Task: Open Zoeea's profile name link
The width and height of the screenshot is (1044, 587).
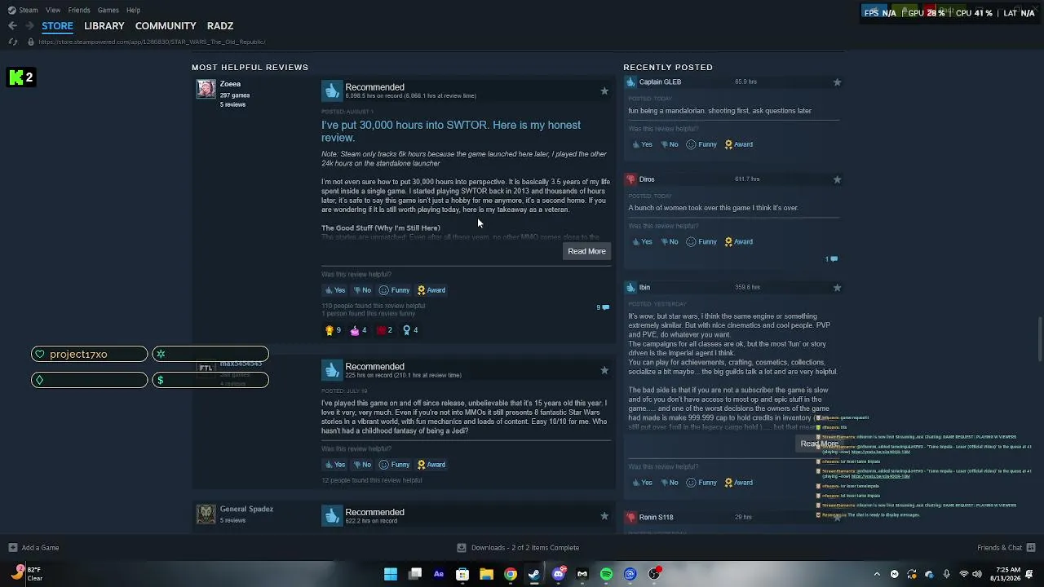Action: pos(230,84)
